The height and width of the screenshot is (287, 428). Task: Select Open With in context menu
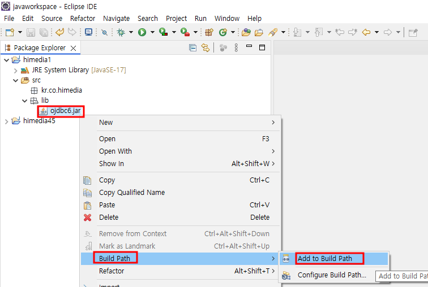[181, 151]
